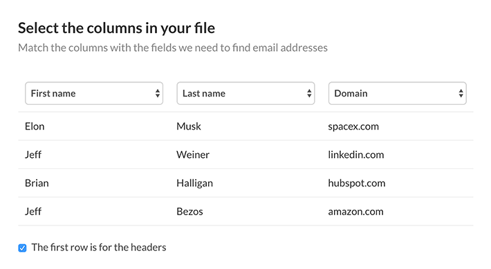491x269 pixels.
Task: Select the Elon cell in first row
Action: (x=35, y=126)
